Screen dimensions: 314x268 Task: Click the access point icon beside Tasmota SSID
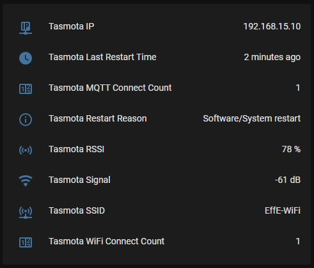26,212
